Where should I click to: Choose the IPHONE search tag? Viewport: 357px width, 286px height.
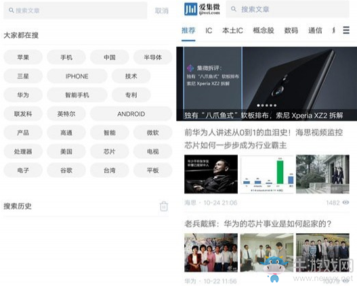77,76
